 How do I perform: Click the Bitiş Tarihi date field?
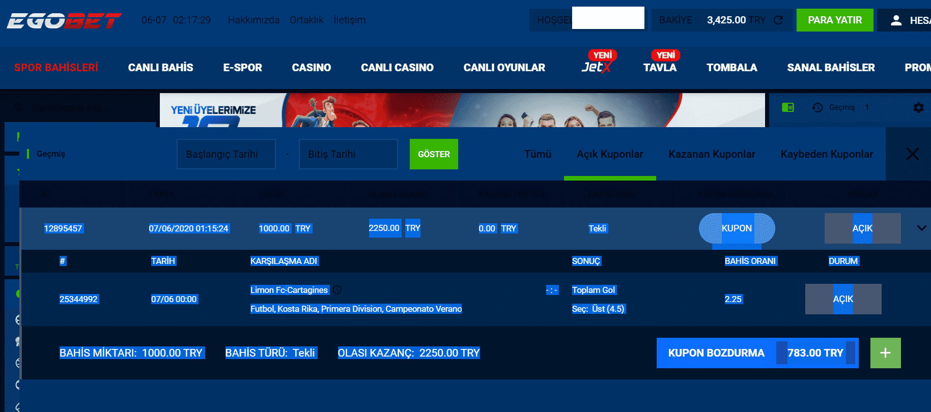click(x=348, y=154)
